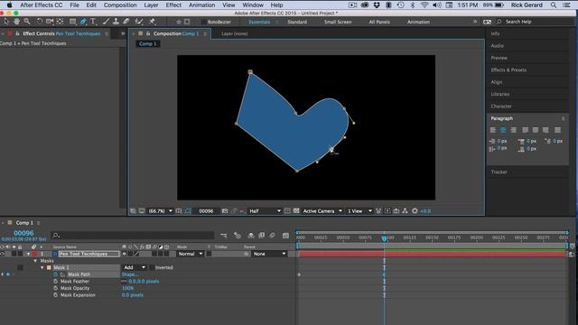The image size is (578, 325).
Task: Enable Motion Blur timeline icon
Action: pyautogui.click(x=273, y=235)
